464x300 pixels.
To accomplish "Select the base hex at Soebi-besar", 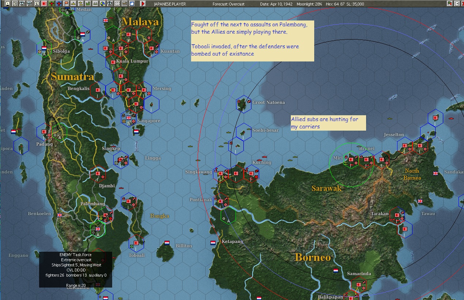I will pyautogui.click(x=243, y=132).
